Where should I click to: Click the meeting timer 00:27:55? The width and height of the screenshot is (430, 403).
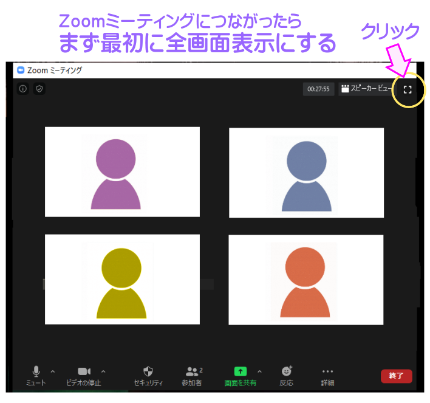318,89
